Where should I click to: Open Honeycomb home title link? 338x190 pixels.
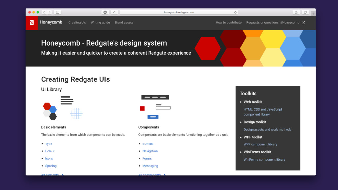[x=51, y=22]
